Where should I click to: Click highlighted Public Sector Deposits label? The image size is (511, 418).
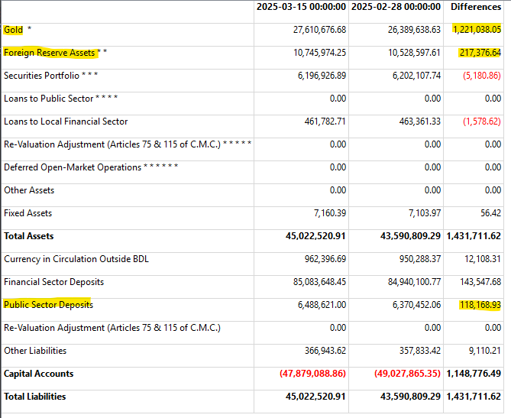pos(48,305)
